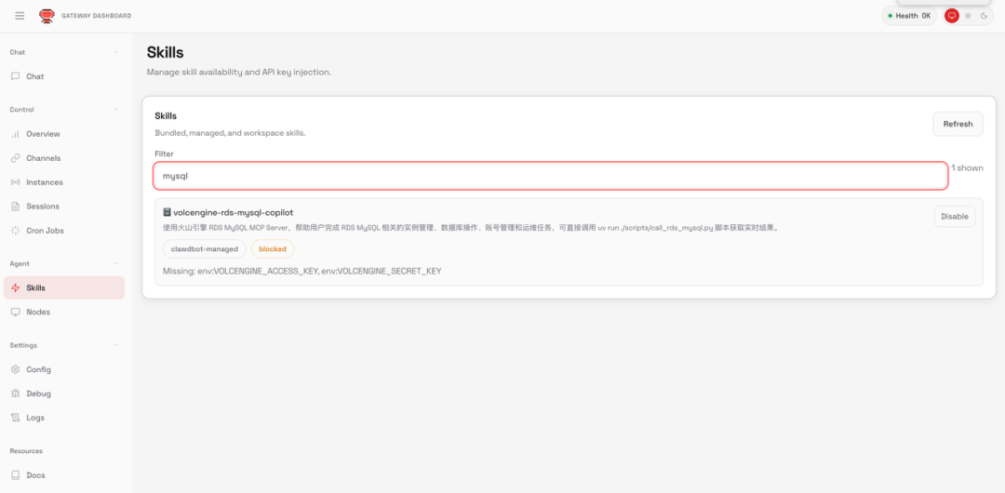Collapse the Agent sidebar section

coord(116,263)
